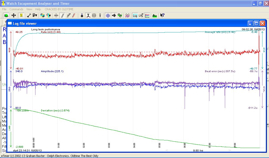Toggle the highlighted yellow toolbar button
This screenshot has height=158, width=269.
[x=21, y=16]
